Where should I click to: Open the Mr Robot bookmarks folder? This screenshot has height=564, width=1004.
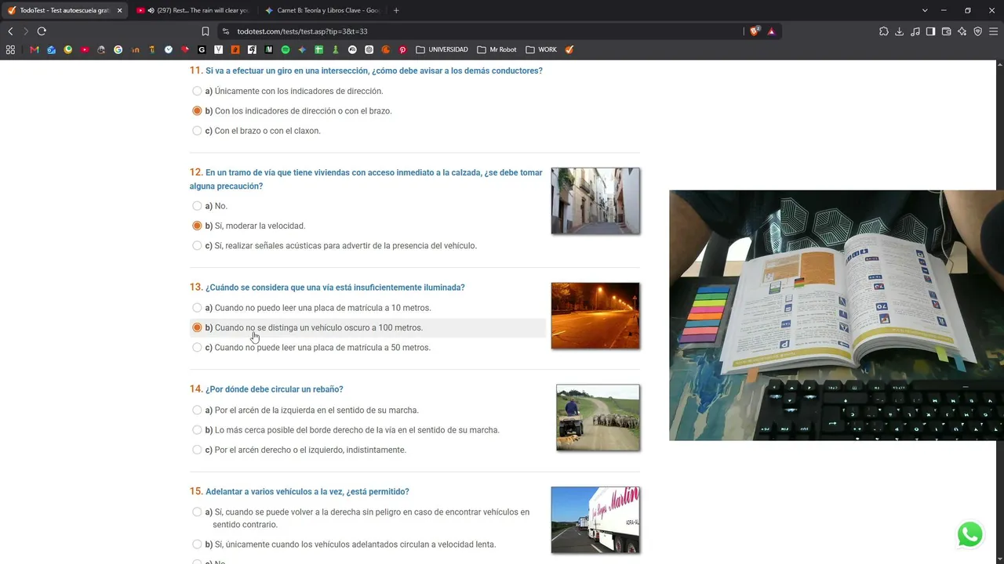click(497, 49)
